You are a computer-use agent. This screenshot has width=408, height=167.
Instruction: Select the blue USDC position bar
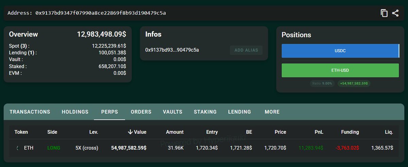340,51
